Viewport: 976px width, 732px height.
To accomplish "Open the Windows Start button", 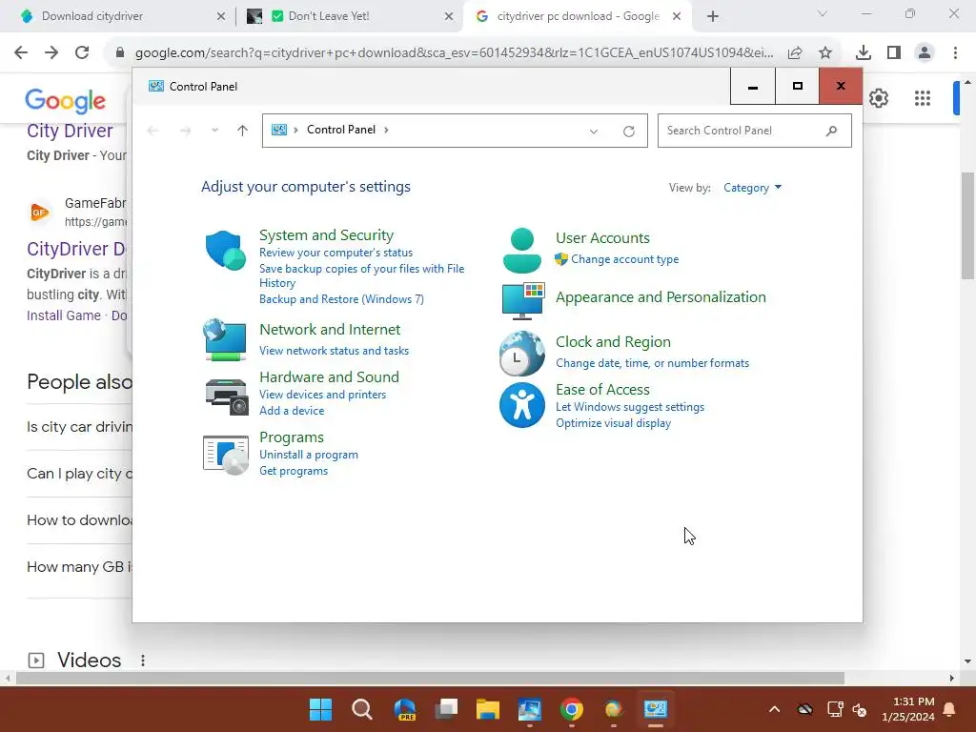I will point(320,709).
